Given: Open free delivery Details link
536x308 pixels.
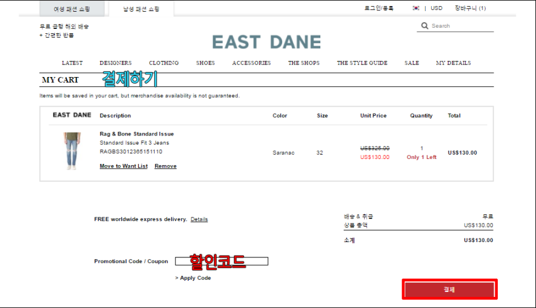Looking at the screenshot, I should coord(199,219).
